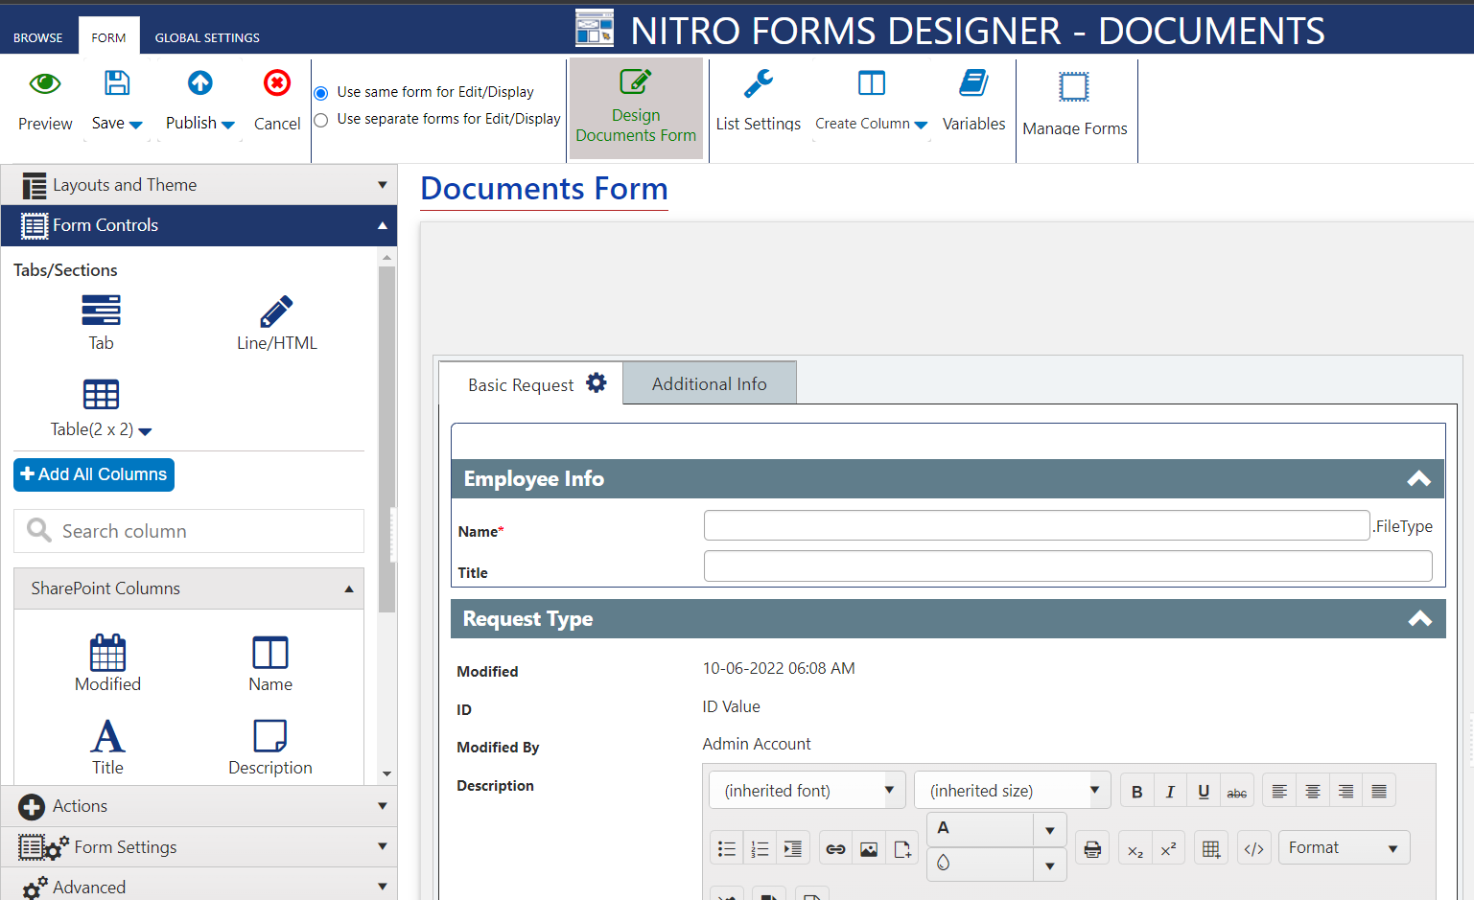Insert a link in the Description editor

pos(835,847)
